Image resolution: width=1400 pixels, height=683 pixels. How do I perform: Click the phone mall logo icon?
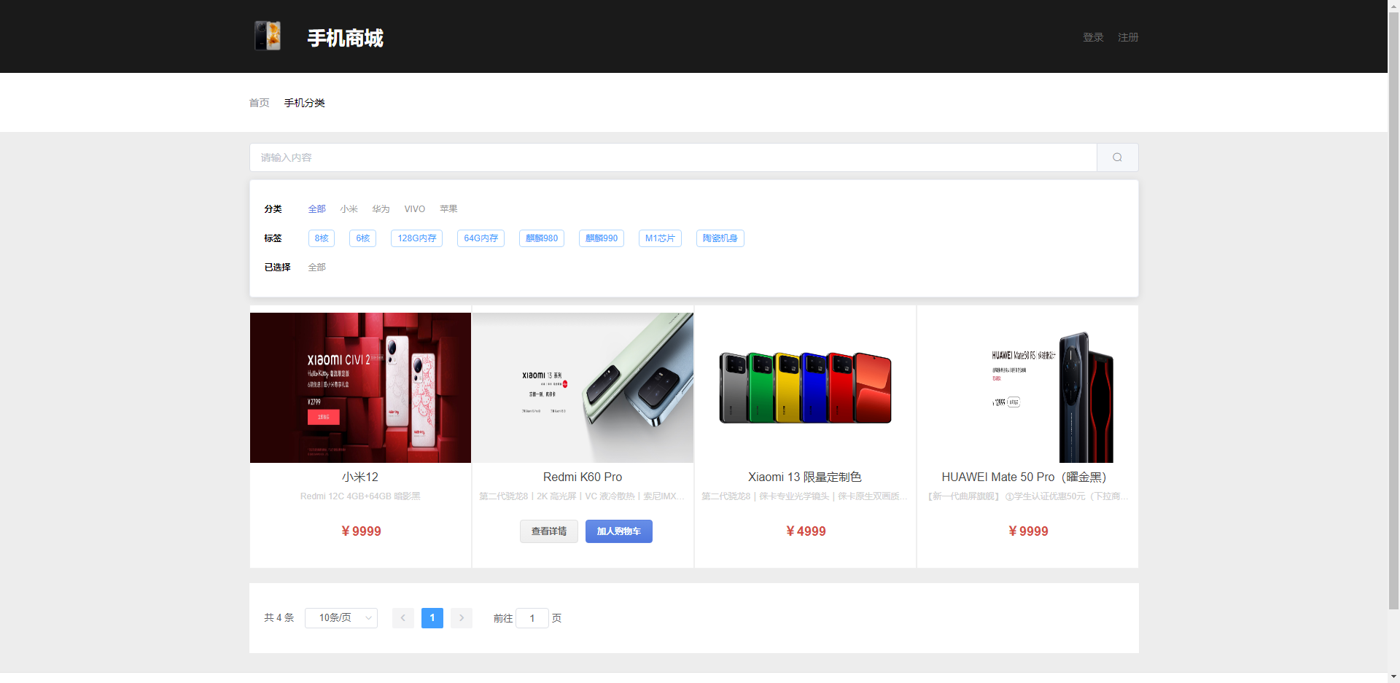[267, 36]
